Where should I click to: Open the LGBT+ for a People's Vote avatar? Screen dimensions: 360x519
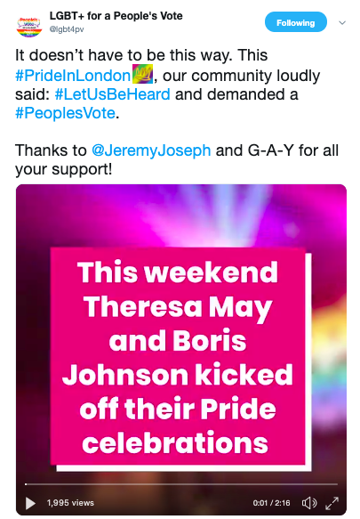click(29, 27)
